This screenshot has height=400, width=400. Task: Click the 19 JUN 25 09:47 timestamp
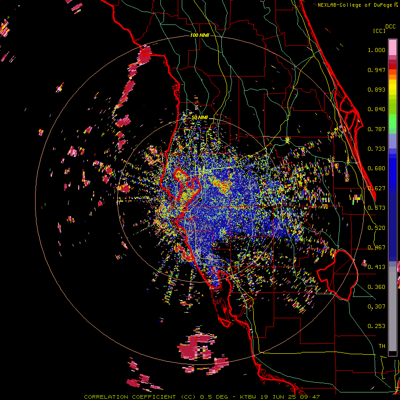(289, 397)
